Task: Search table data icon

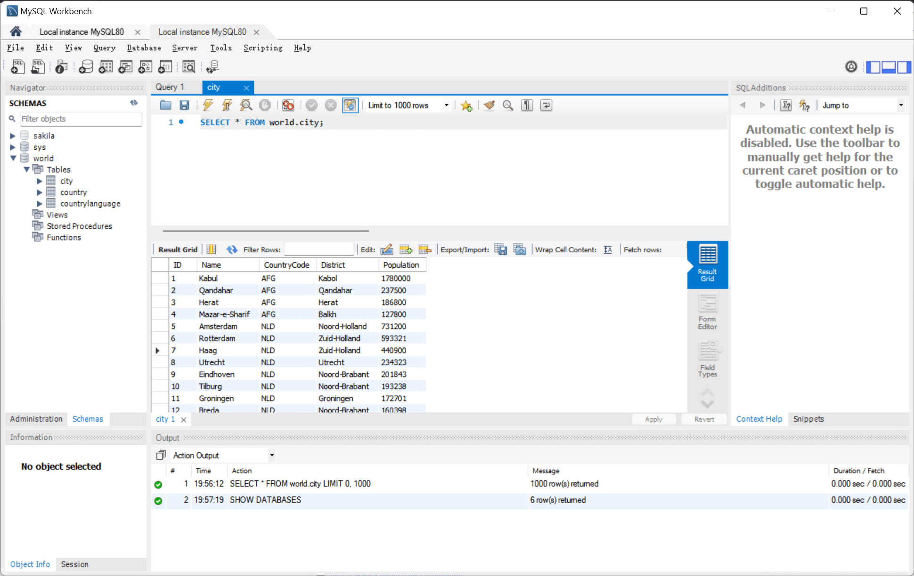Action: tap(188, 67)
